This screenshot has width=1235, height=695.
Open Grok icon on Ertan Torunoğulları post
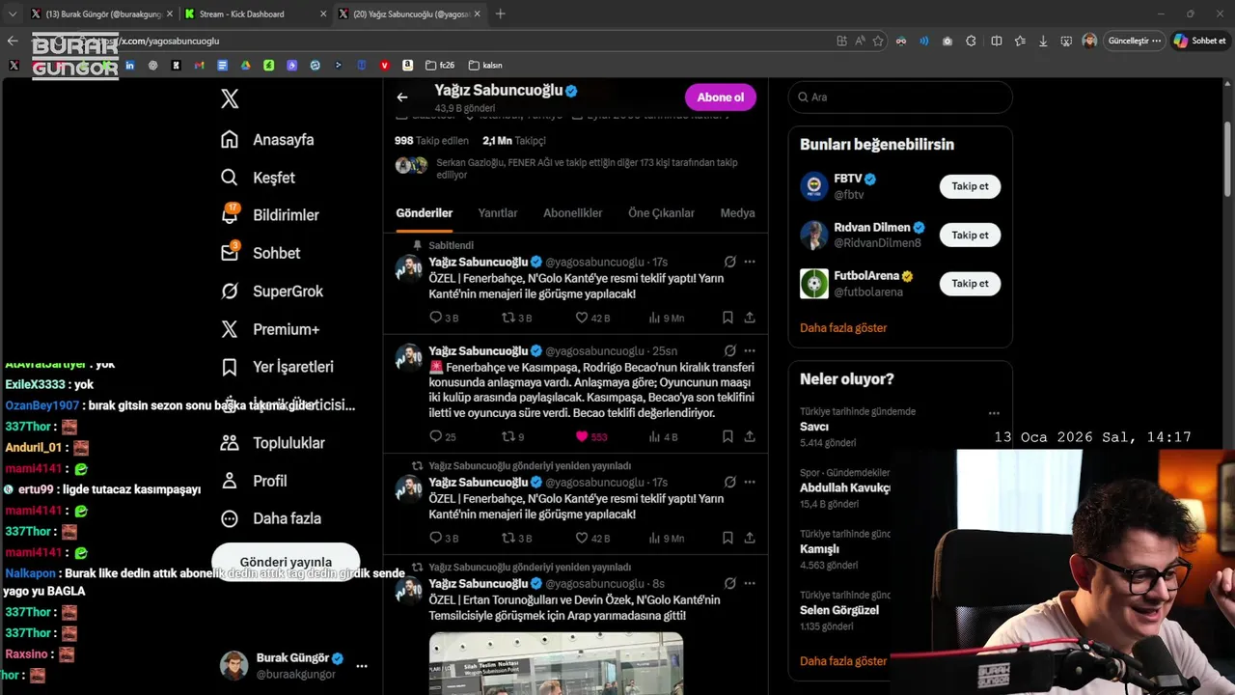[730, 583]
